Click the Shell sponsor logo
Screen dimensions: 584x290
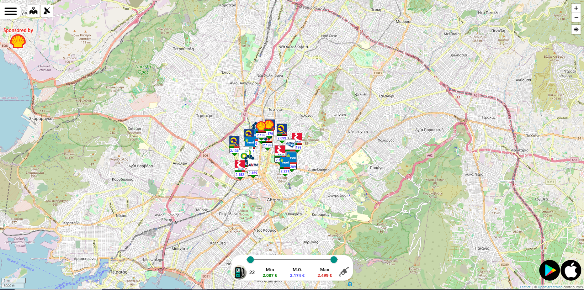point(18,41)
